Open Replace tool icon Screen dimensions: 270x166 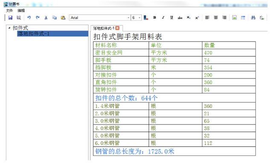pyautogui.click(x=262, y=17)
